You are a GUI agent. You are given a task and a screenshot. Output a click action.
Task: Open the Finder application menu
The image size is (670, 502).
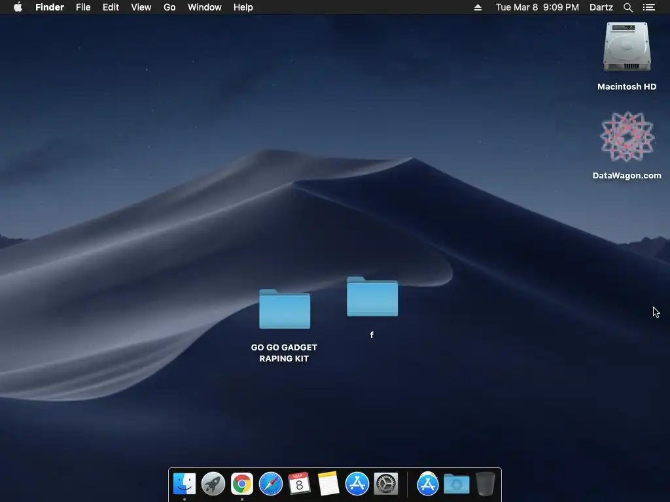click(50, 7)
